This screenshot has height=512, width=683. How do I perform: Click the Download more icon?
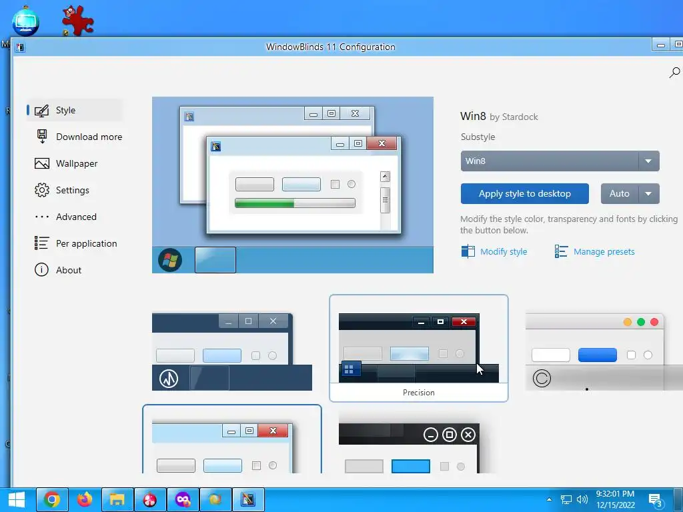42,137
